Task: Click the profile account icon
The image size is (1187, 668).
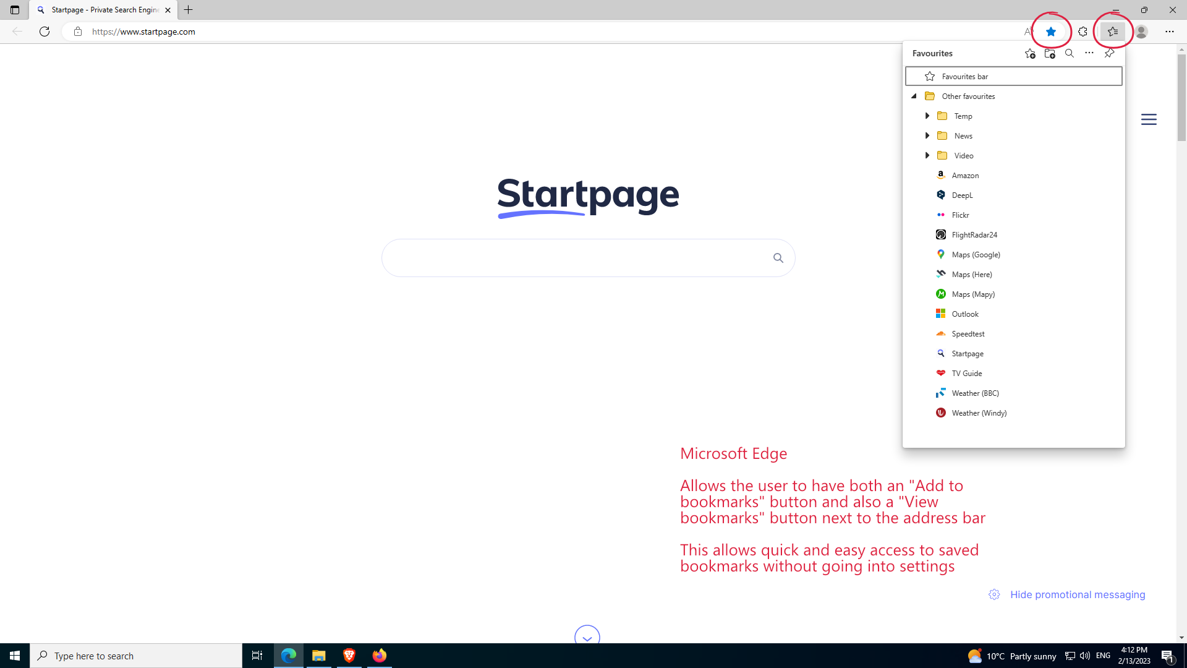Action: coord(1142,32)
